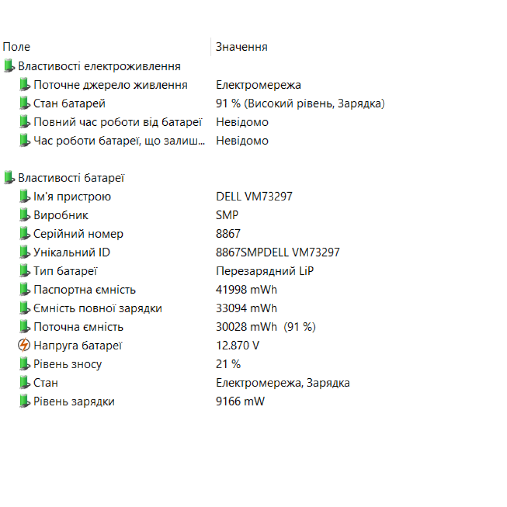Click the lightning icon next to Напруга батареї
Screen dimensions: 507x507
24,346
